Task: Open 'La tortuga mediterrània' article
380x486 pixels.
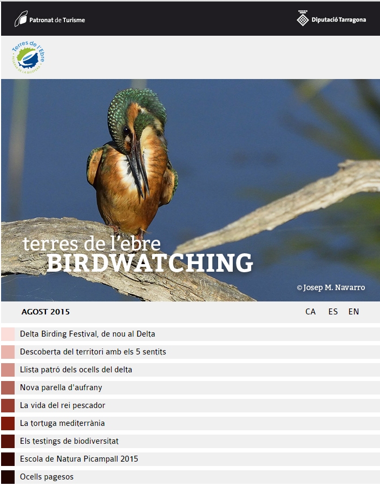Action: tap(62, 423)
